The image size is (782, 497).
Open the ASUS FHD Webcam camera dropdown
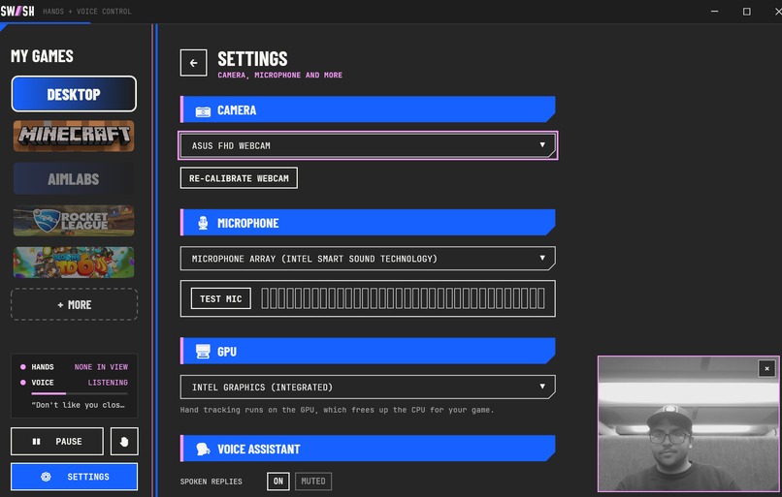click(x=368, y=145)
